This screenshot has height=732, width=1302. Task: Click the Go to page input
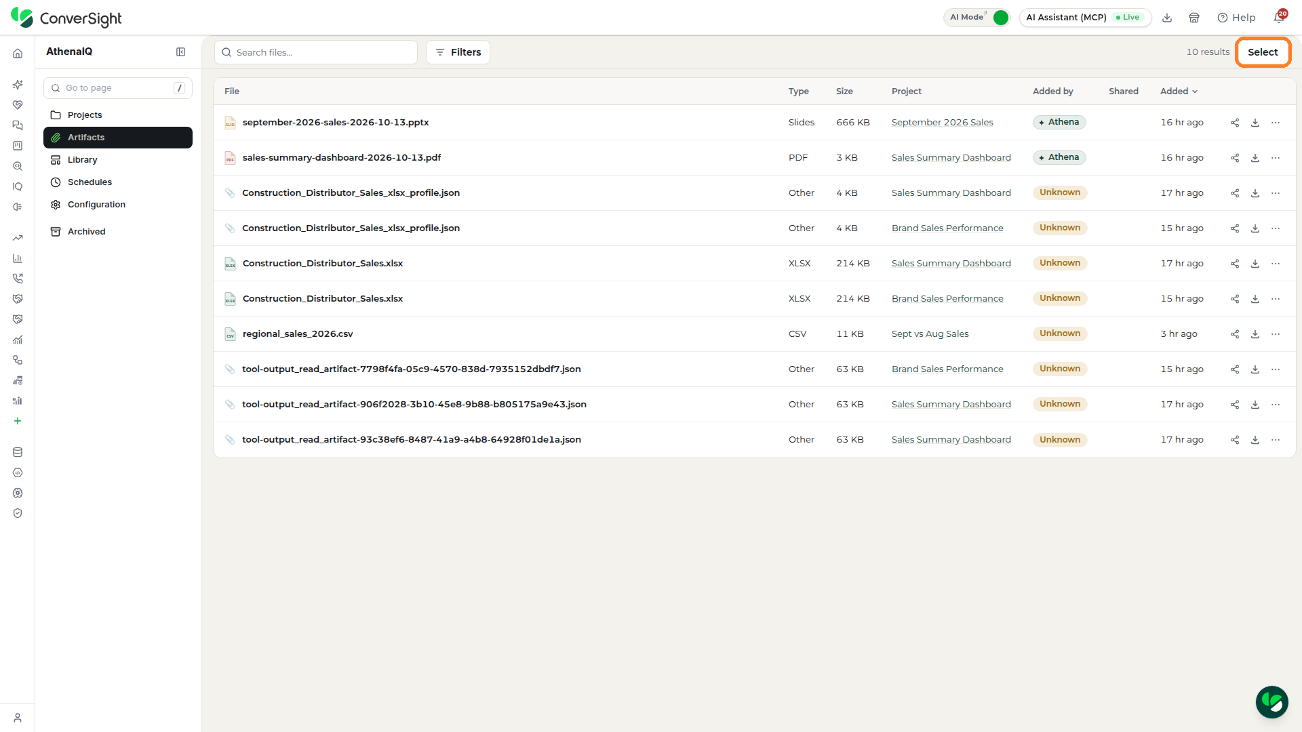point(118,88)
